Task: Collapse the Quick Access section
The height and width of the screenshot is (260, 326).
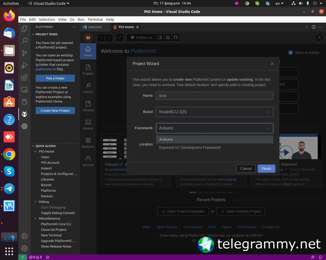Action: (46, 146)
